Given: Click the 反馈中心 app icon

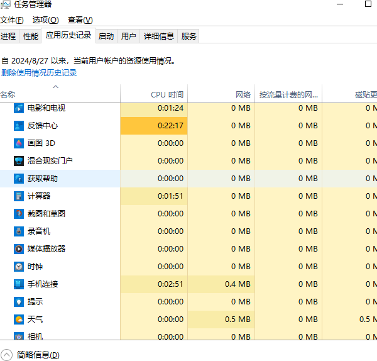Looking at the screenshot, I should point(19,126).
